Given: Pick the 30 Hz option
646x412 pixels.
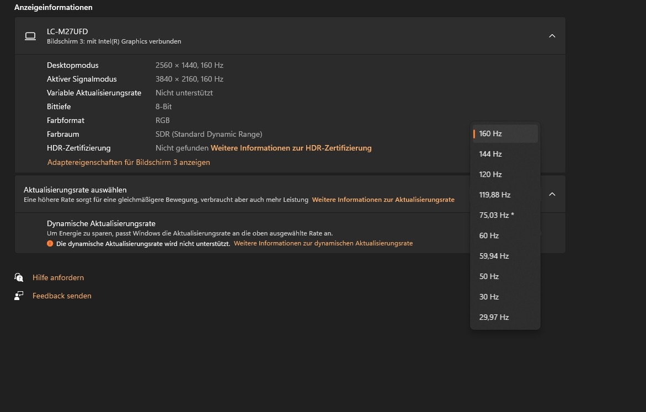Looking at the screenshot, I should 489,297.
